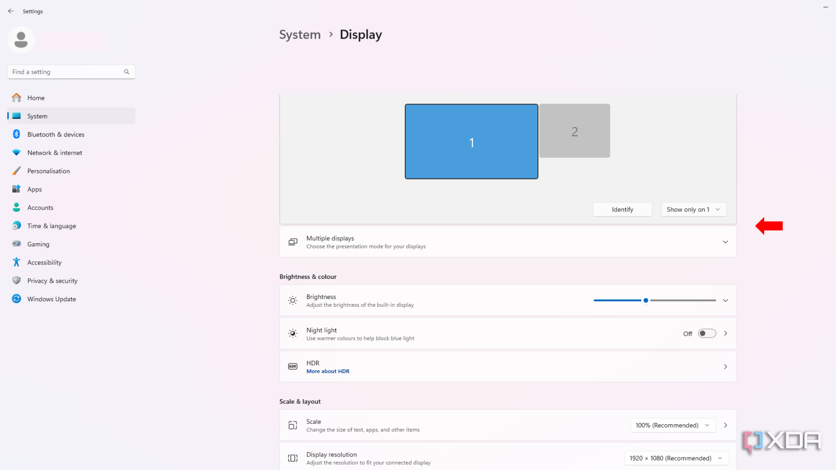This screenshot has width=836, height=470.
Task: Click the Identify button
Action: tap(622, 209)
